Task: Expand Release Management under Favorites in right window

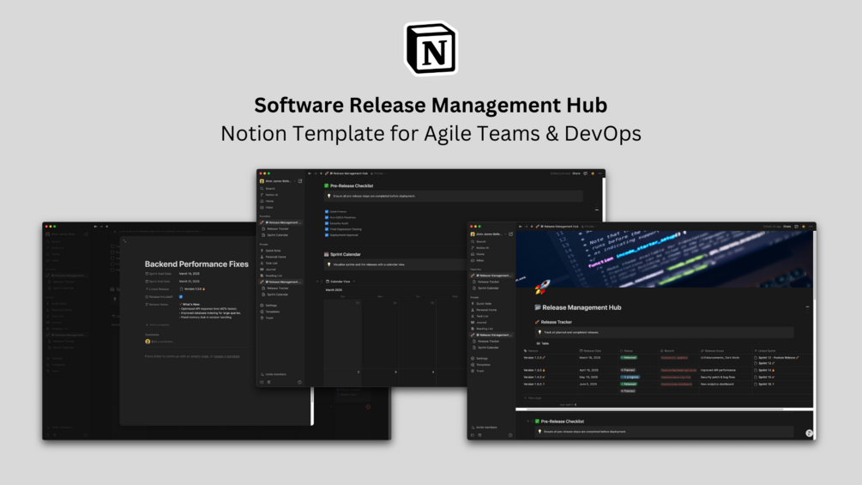Action: [491, 276]
